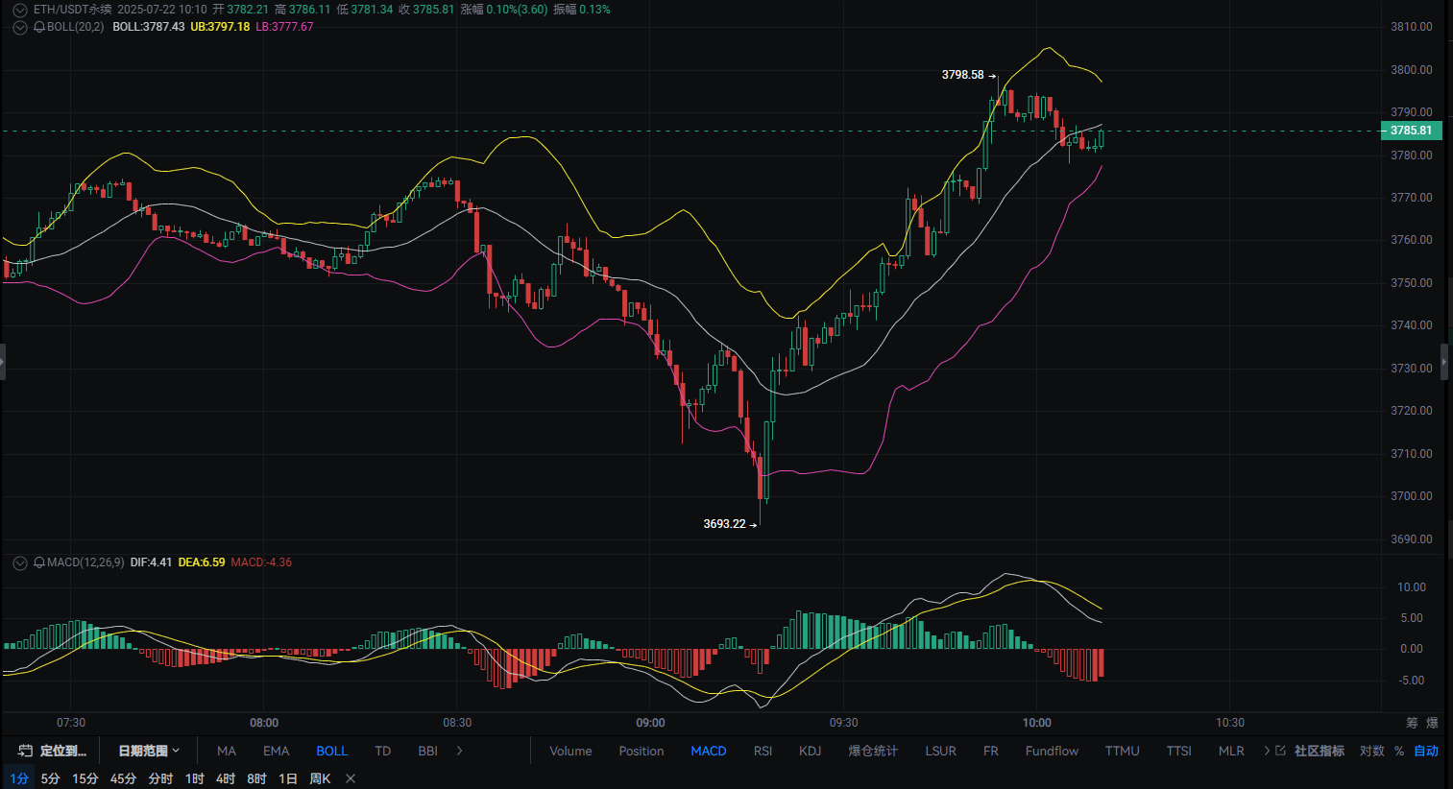Screen dimensions: 1453x789
Task: Click the ETH/USDT永续 symbol name
Action: [73, 10]
